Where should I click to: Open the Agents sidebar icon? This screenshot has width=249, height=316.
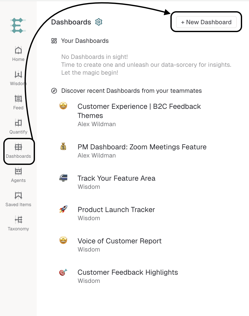tap(18, 175)
